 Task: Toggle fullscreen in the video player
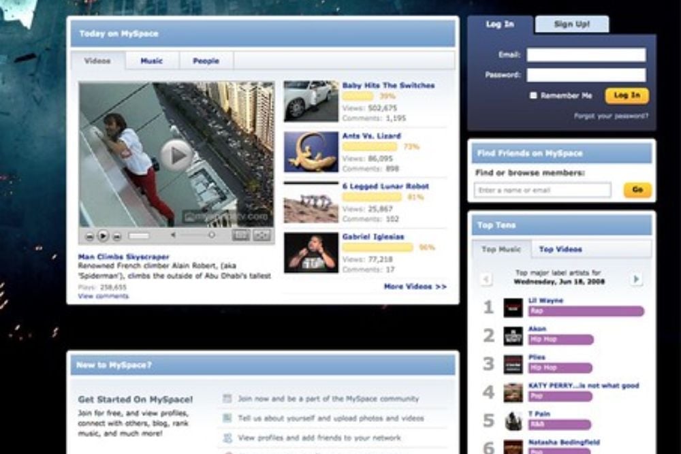click(262, 235)
